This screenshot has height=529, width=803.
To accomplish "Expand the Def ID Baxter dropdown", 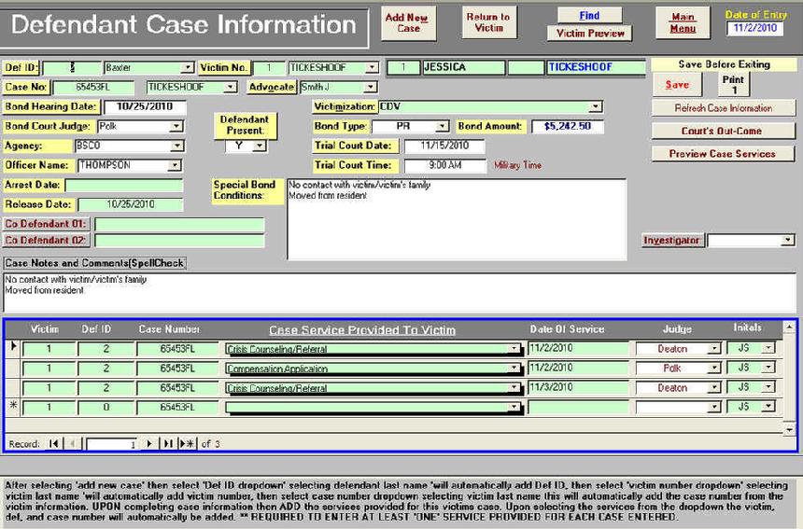I will 188,67.
